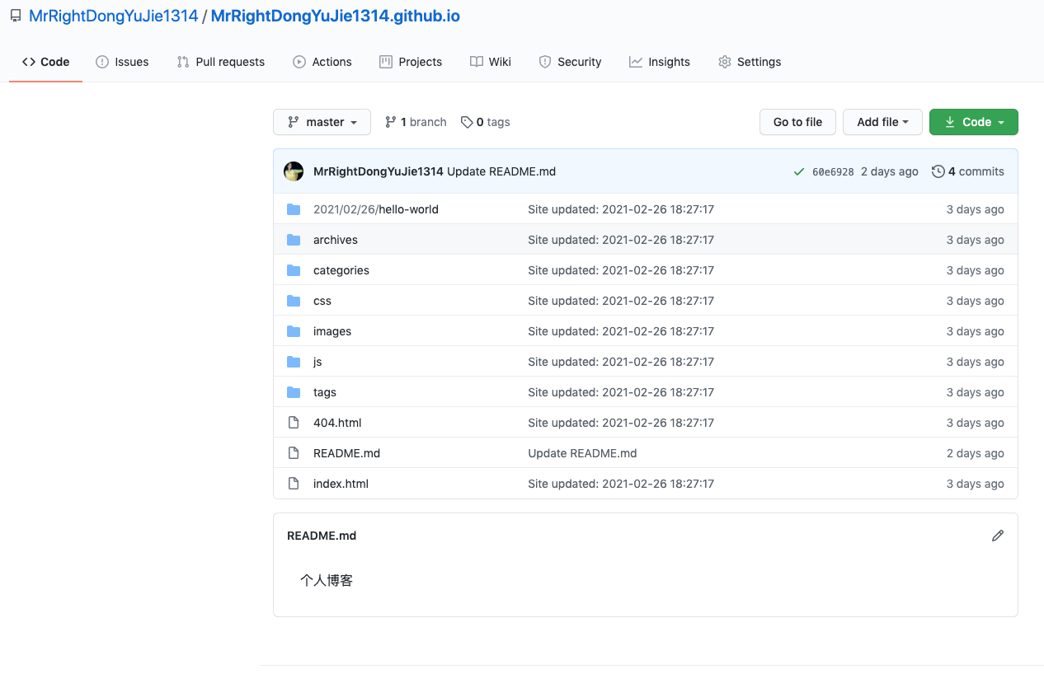
Task: Open the green Code download dropdown
Action: (974, 122)
